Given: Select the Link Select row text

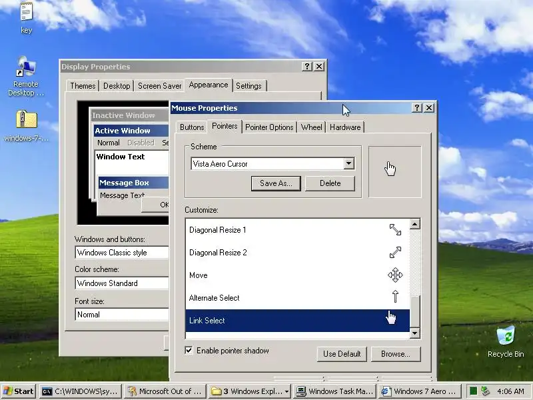Looking at the screenshot, I should 207,321.
